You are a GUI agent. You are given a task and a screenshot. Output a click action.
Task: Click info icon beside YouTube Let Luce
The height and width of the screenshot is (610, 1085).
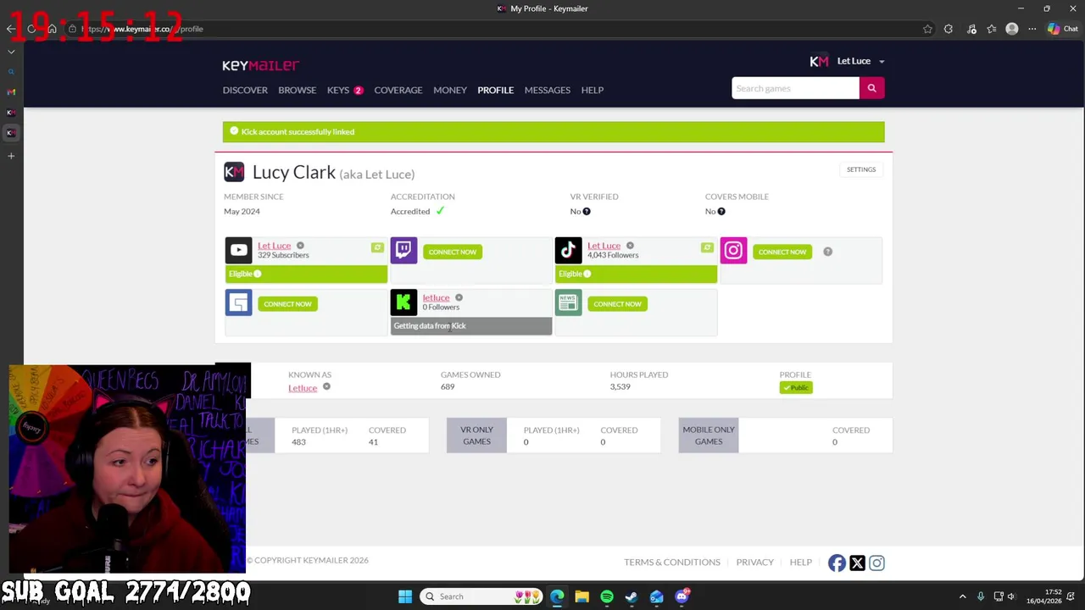tap(300, 246)
